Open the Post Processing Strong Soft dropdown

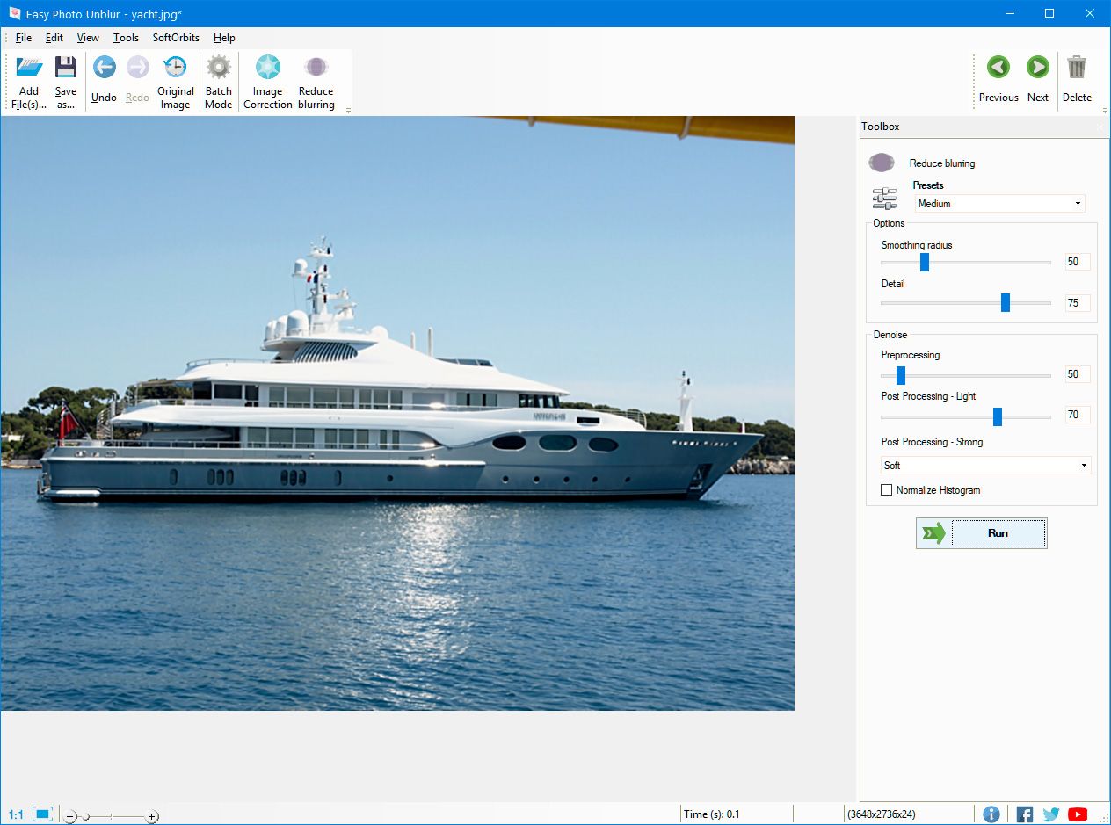click(x=985, y=465)
